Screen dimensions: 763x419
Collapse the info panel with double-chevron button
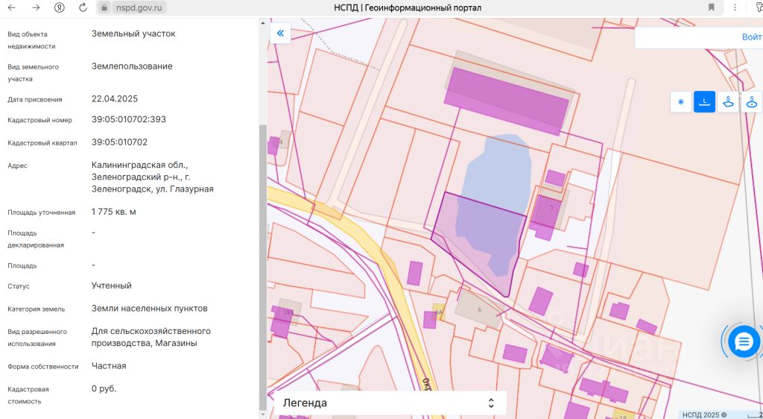pos(280,34)
